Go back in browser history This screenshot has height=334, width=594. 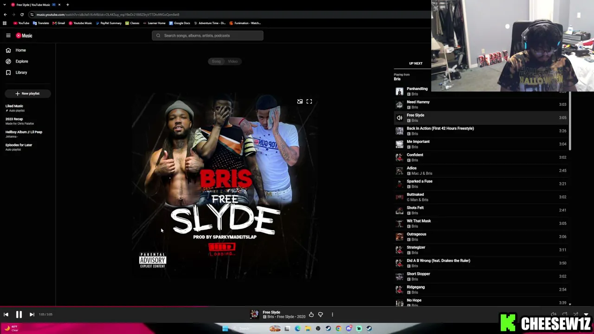(x=5, y=14)
